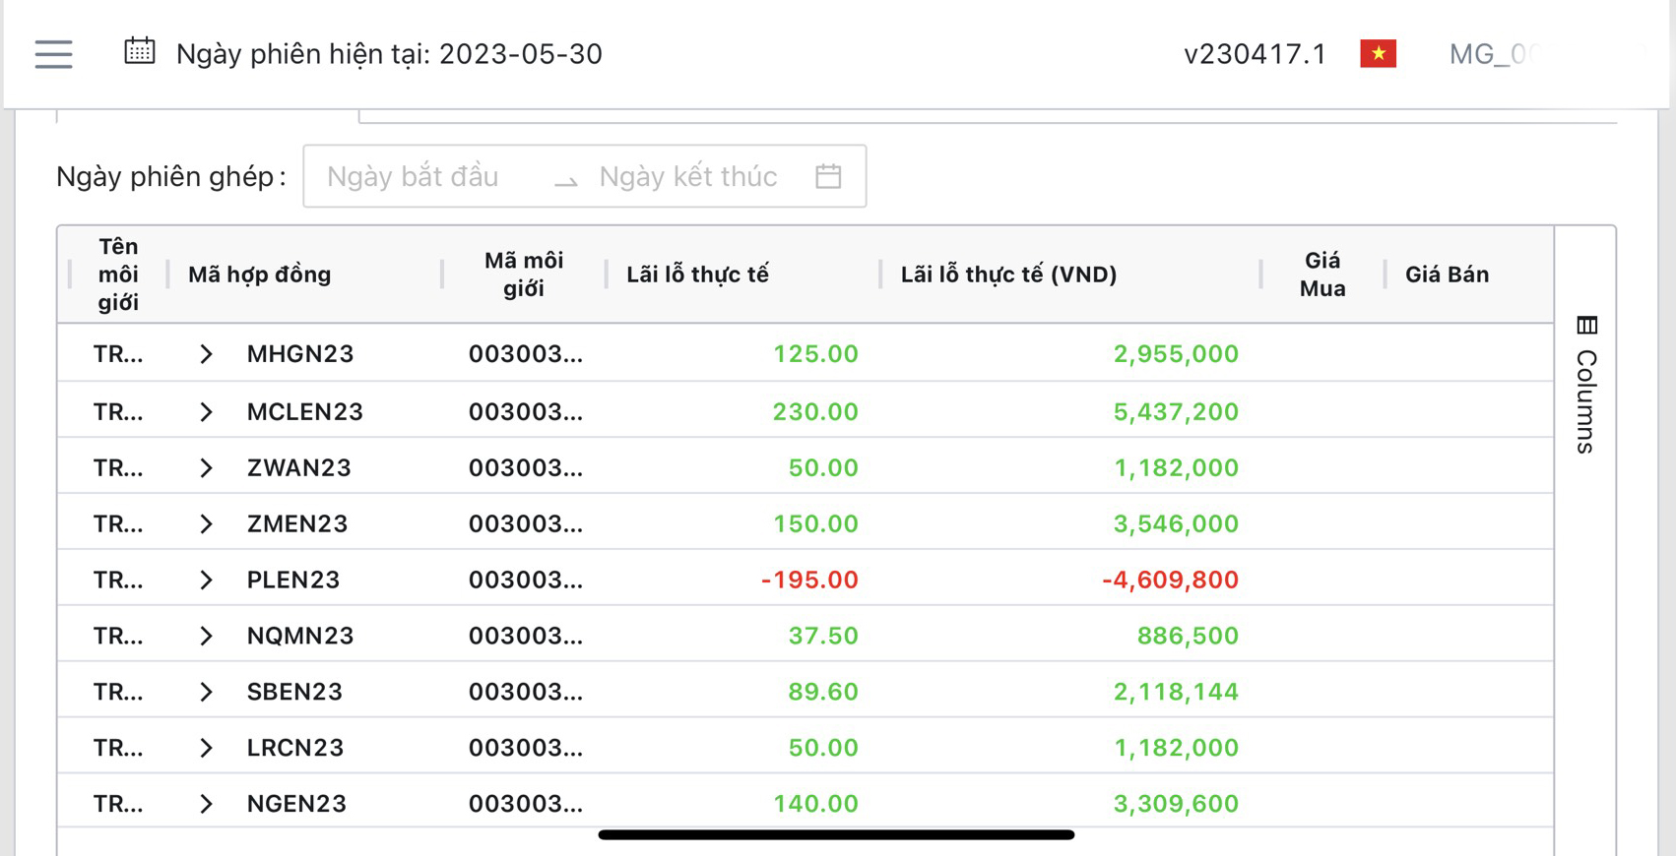Viewport: 1676px width, 856px height.
Task: Sort by 'Giá Bán' column header
Action: (1446, 275)
